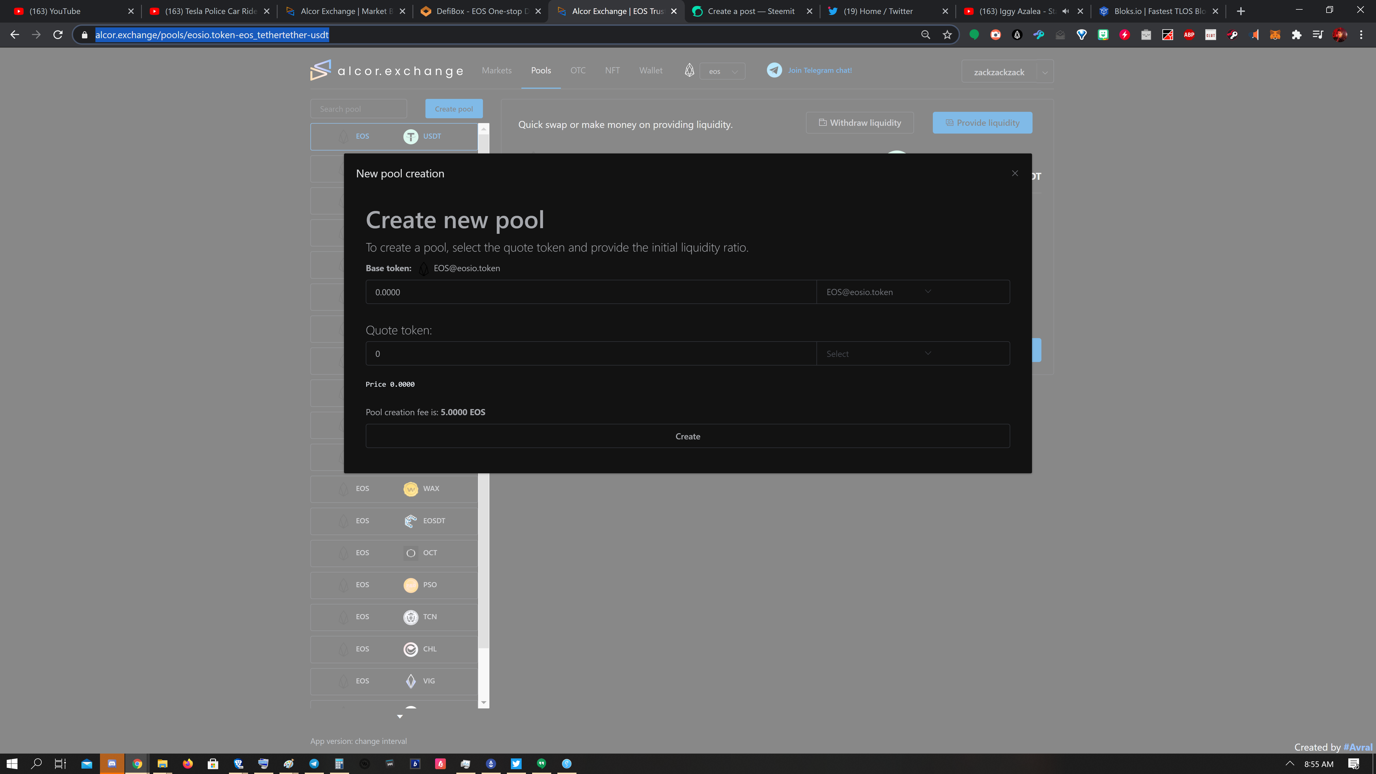1376x774 pixels.
Task: Open the NFT nav tab
Action: (613, 70)
